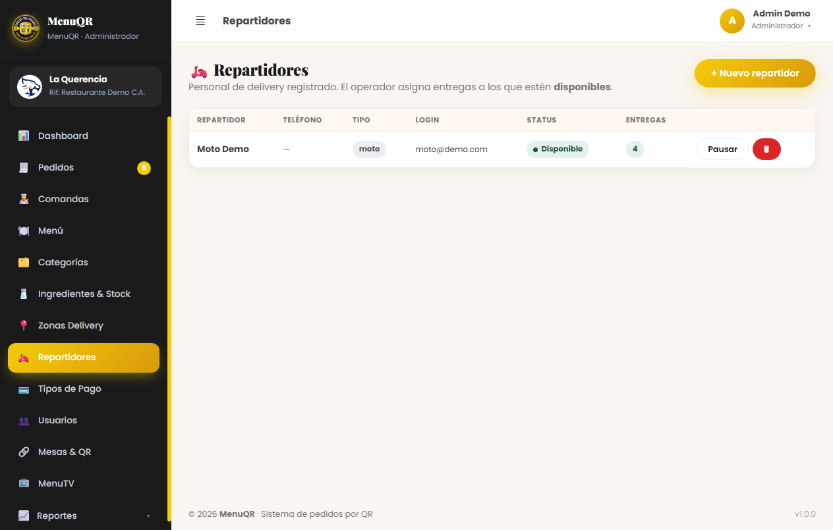
Task: Click the MenuQR logo in sidebar
Action: (x=26, y=28)
